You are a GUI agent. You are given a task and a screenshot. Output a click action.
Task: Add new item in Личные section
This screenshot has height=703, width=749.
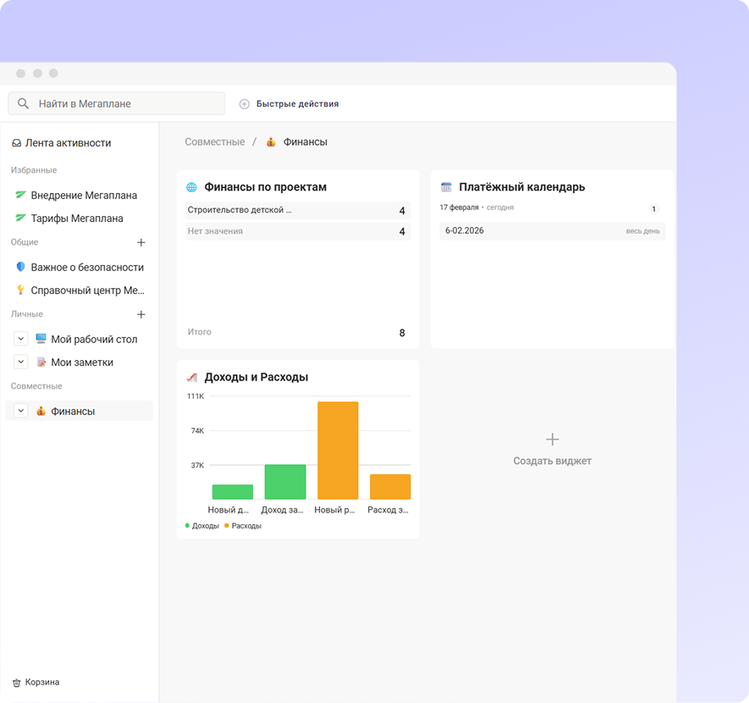pos(141,314)
